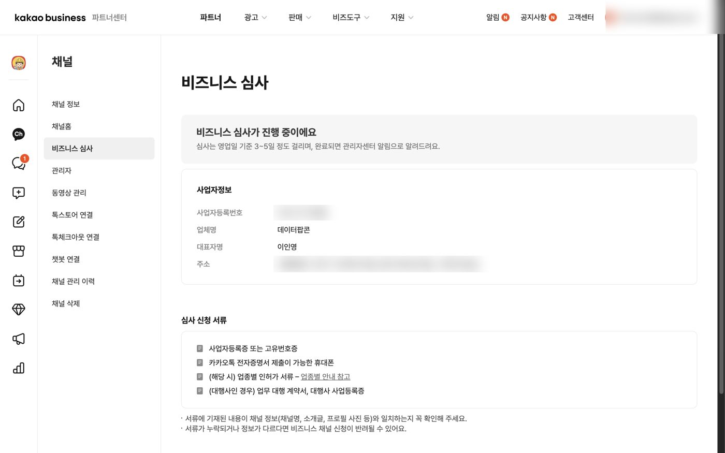Expand the 광고 dropdown menu

point(255,18)
